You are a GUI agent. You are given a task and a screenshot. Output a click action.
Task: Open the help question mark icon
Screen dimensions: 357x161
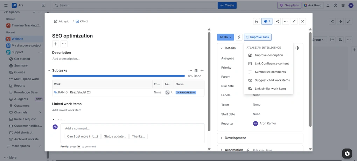click(335, 5)
